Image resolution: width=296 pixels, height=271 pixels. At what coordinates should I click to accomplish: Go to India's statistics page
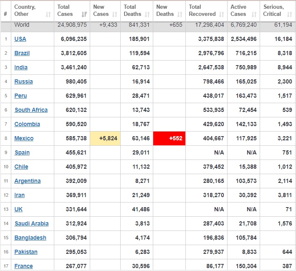pyautogui.click(x=21, y=67)
